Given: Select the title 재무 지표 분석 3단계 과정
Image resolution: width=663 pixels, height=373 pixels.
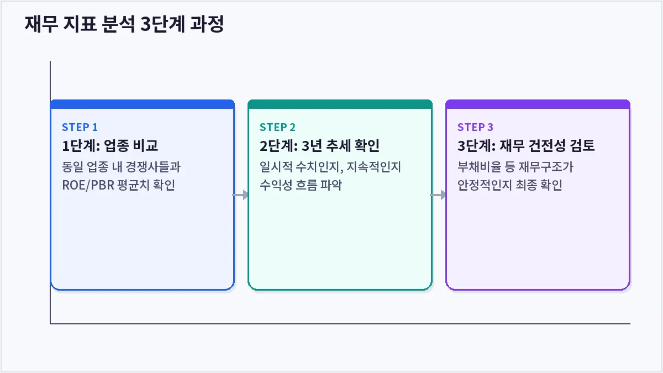Looking at the screenshot, I should click(x=124, y=24).
